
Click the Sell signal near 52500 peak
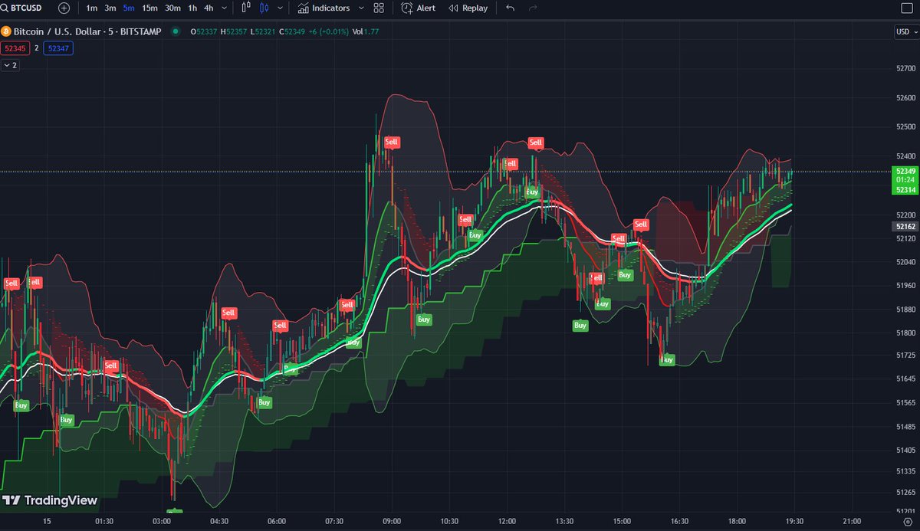[392, 142]
